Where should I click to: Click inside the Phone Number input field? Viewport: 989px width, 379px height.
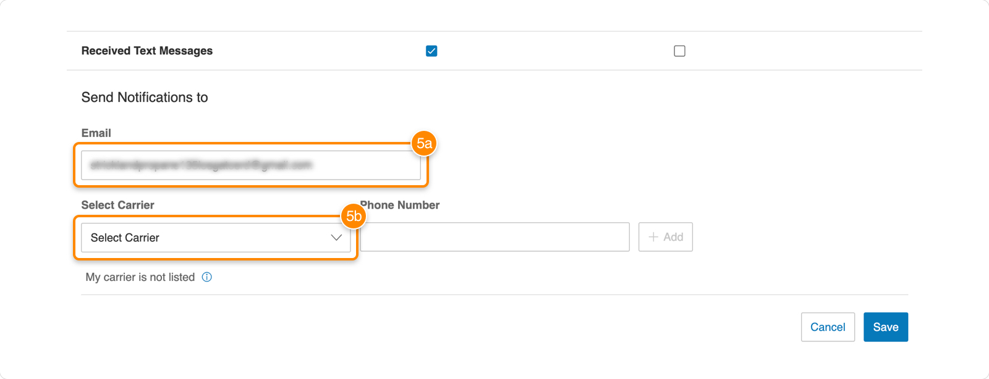(x=494, y=236)
